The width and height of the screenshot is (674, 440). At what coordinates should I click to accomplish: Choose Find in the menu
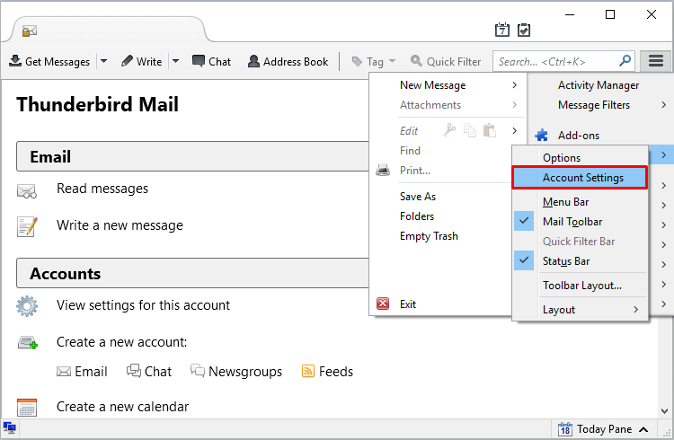point(410,150)
